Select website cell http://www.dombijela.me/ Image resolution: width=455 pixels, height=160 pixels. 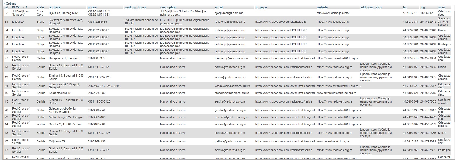[333, 13]
